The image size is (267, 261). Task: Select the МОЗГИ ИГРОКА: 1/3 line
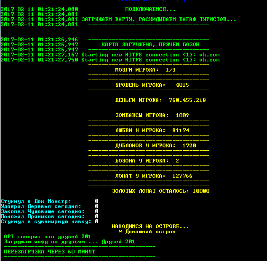click(145, 70)
